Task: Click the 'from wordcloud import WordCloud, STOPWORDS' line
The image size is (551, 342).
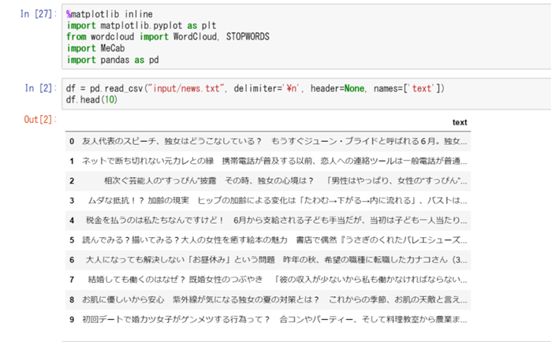Action: (168, 36)
